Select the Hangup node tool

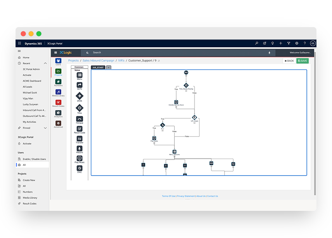point(79,119)
